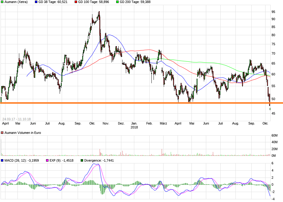Image resolution: width=283 pixels, height=202 pixels.
Task: Click the 'Sep.' 2018 label on the time axis
Action: [x=251, y=123]
